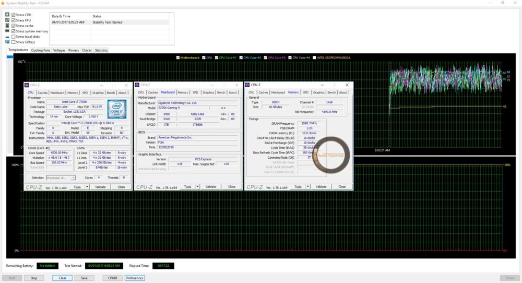Click Validate in CPU-Z CPU window
Viewport: 522px width, 283px height.
100,187
